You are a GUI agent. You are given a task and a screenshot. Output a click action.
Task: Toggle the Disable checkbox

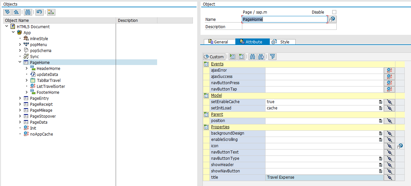coord(334,12)
